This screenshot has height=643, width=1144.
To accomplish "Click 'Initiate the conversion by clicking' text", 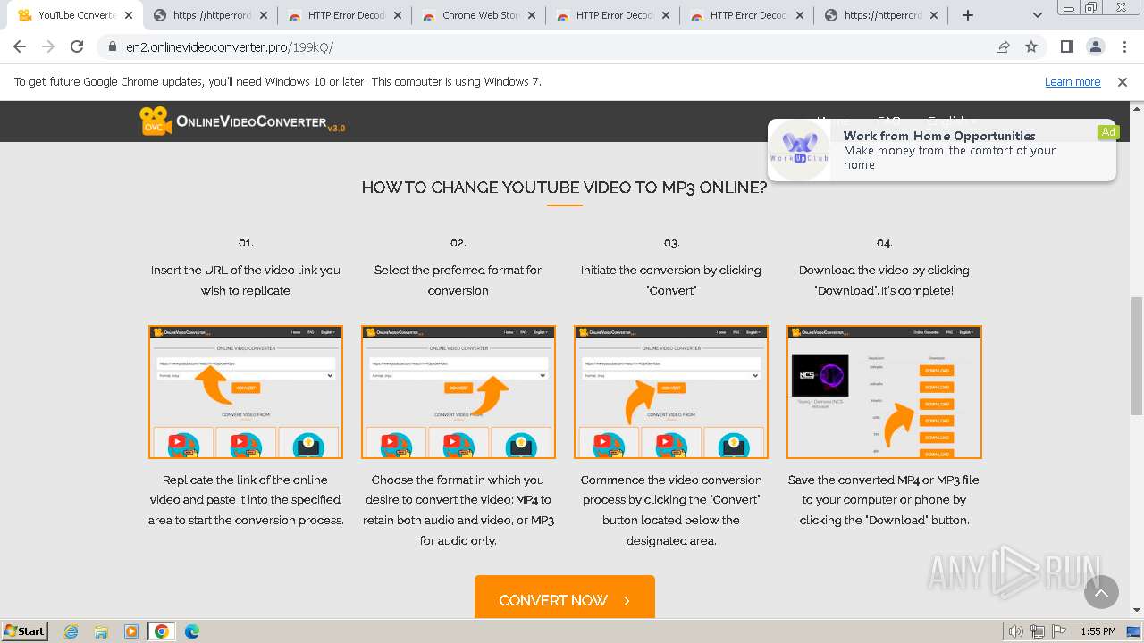I will pyautogui.click(x=671, y=280).
